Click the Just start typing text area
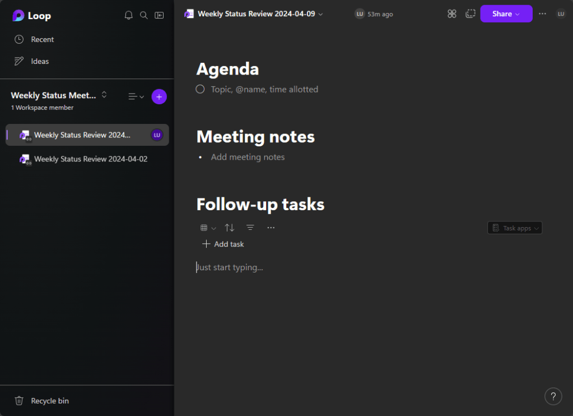Screen dimensions: 573x416 click(x=231, y=267)
